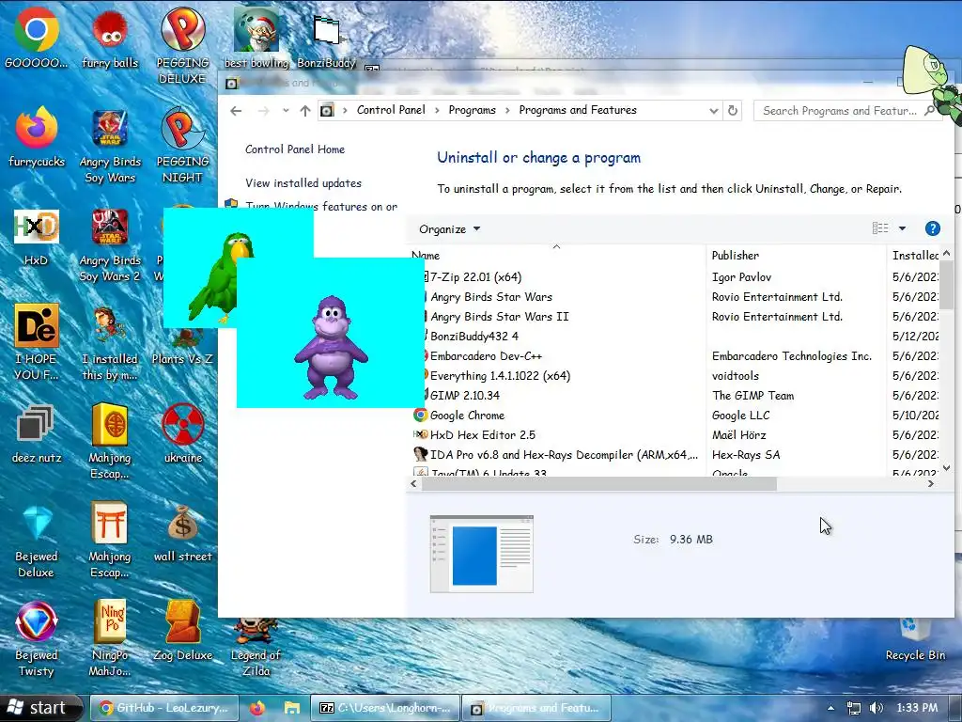This screenshot has width=962, height=722.
Task: Switch to GitHub Chrome taskbar window
Action: coord(163,708)
